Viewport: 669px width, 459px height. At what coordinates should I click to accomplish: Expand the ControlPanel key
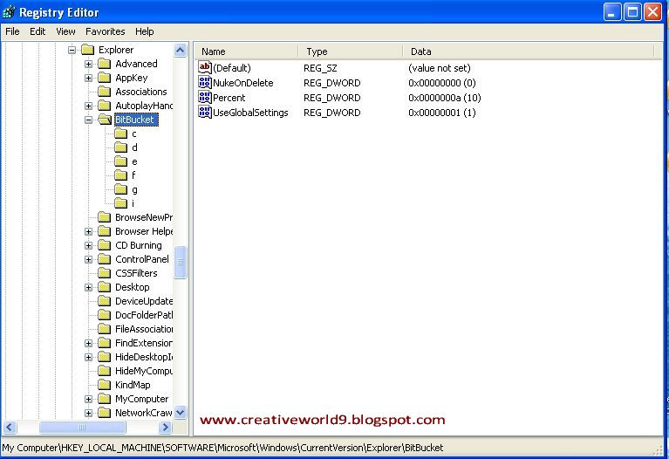point(88,259)
